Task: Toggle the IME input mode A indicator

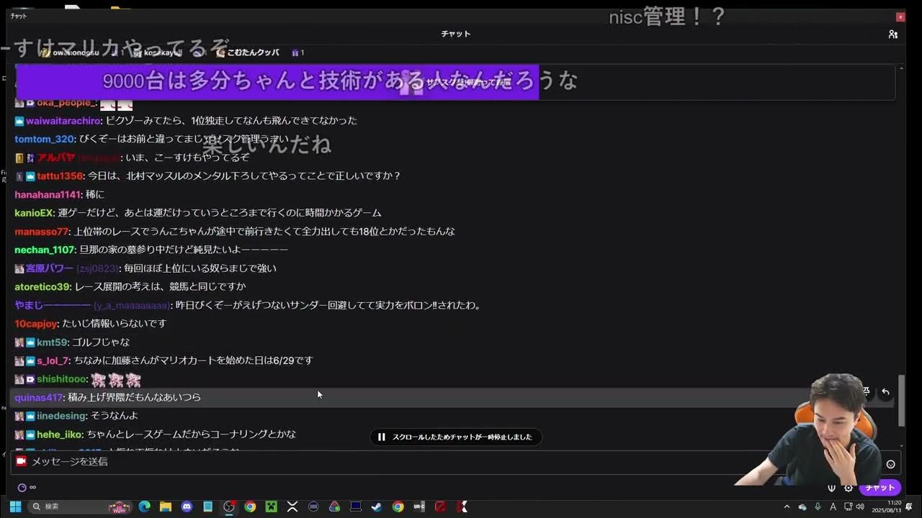Action: pos(833,506)
